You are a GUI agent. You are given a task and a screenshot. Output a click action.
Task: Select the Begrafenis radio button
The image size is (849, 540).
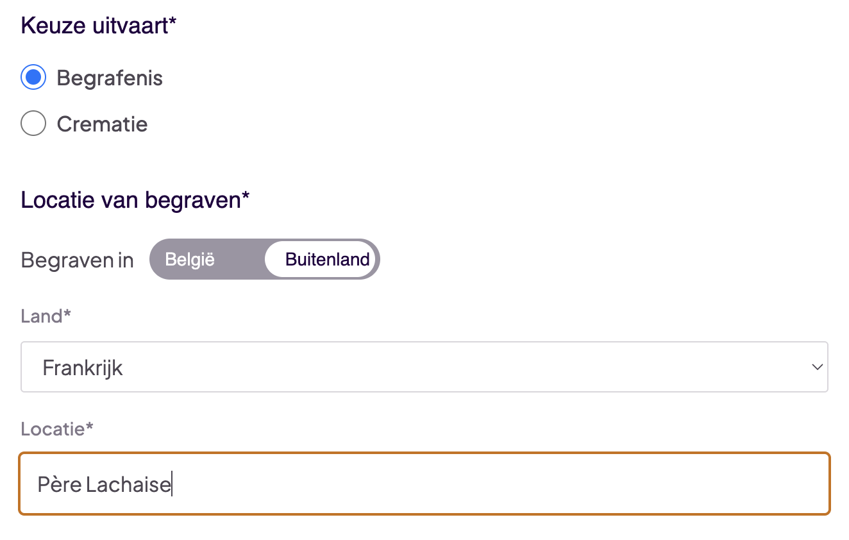pos(33,77)
